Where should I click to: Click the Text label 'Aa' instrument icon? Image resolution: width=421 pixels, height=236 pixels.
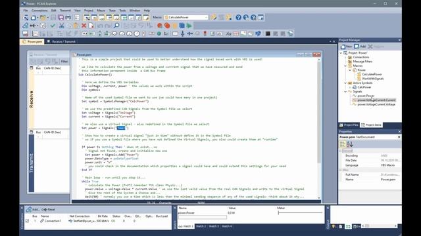pyautogui.click(x=228, y=33)
